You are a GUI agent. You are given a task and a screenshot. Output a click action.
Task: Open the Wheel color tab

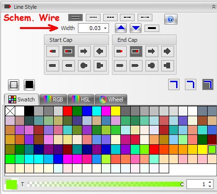pos(111,99)
